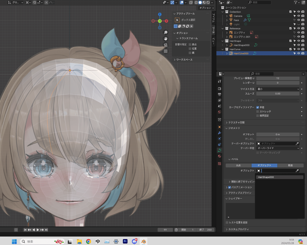Toggle the パスアニメーション checkbox
Viewport: 307px width, 245px height.
click(x=229, y=187)
